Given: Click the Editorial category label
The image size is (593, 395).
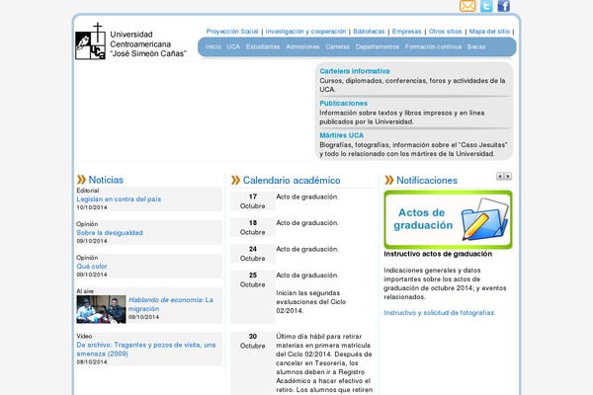Looking at the screenshot, I should tap(88, 191).
